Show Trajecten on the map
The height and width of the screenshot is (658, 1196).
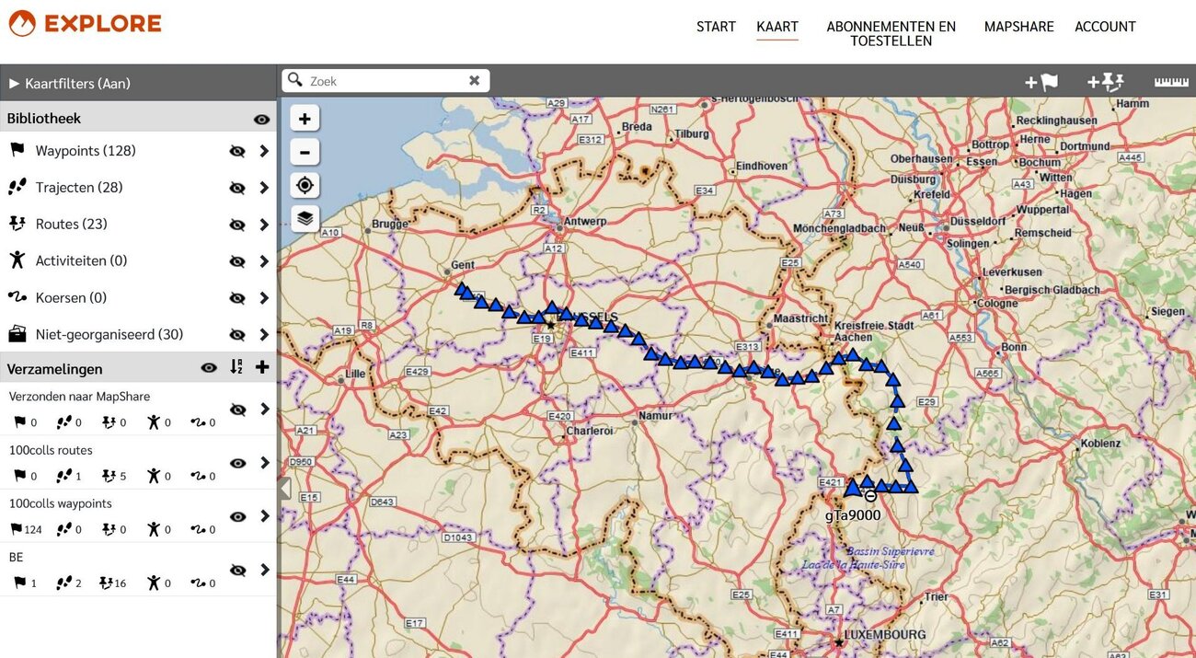click(x=237, y=188)
